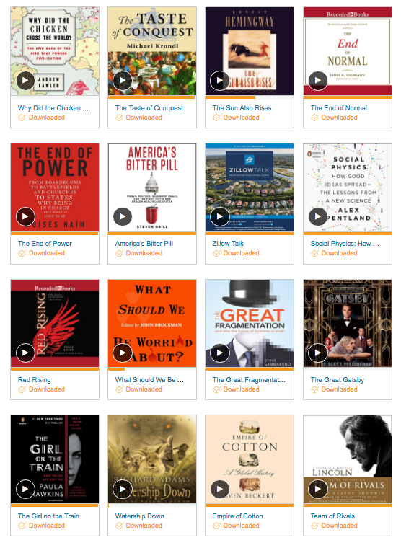Play the Watership Down audiobook
Image resolution: width=401 pixels, height=548 pixels.
pos(123,490)
